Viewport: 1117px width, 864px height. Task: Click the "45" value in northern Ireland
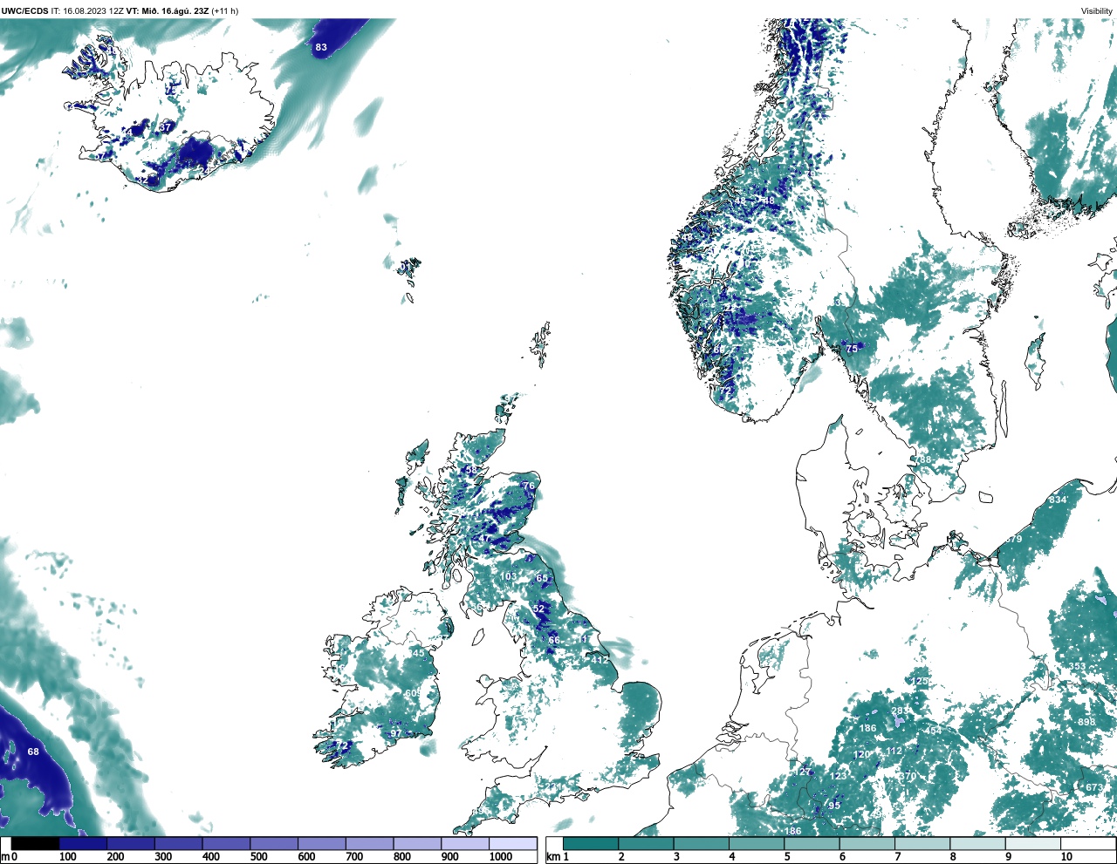coord(418,654)
